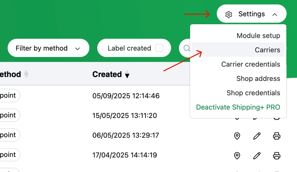
Task: Click the Settings gear icon
Action: (x=229, y=14)
